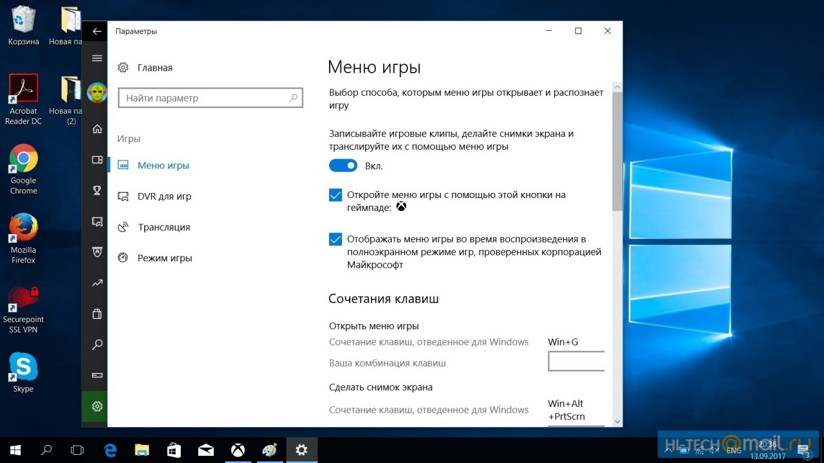Open the Settings gear in Xbox sidebar
Screen dimensions: 824x463
pos(97,406)
